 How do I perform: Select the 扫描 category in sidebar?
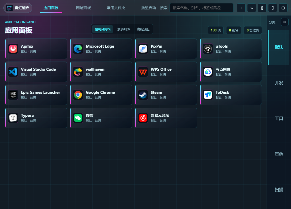[279, 190]
